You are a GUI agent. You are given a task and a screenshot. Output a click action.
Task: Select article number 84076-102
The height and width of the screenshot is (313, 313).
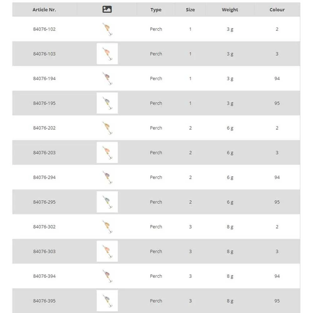[44, 29]
